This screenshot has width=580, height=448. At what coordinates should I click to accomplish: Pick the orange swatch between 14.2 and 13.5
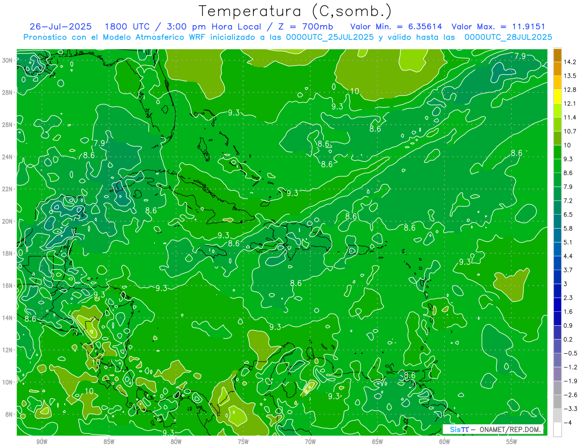click(557, 69)
